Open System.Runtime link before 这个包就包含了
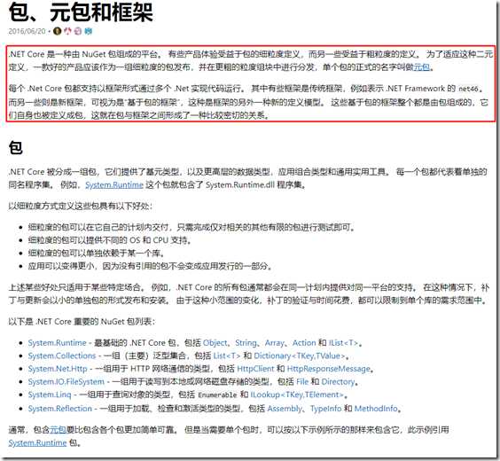 point(114,185)
